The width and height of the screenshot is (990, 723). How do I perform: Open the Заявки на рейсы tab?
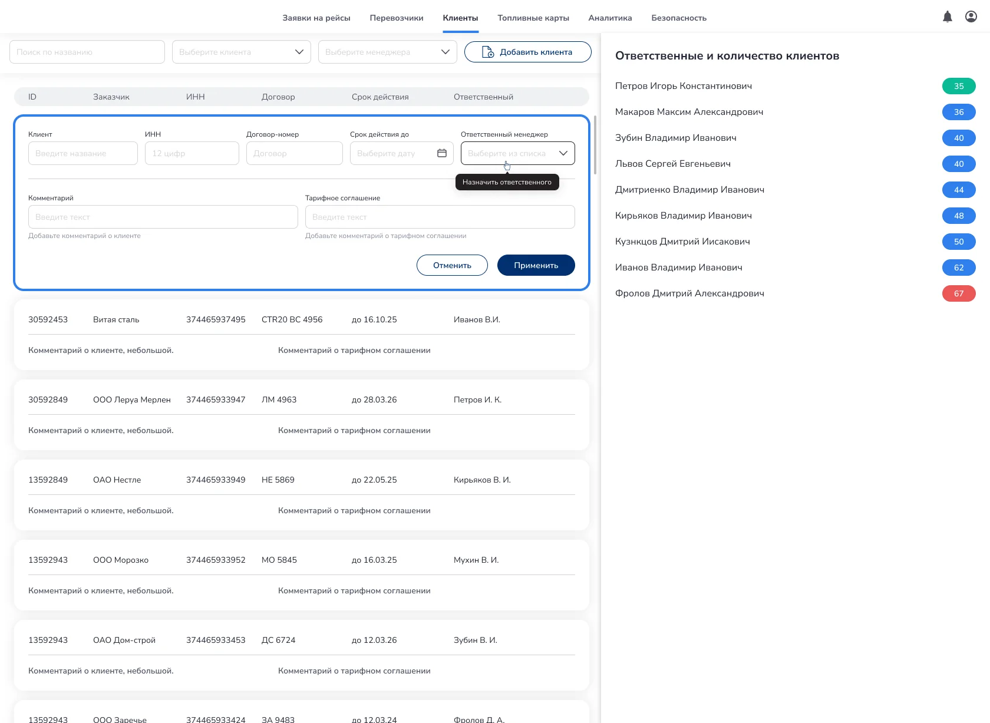(316, 18)
